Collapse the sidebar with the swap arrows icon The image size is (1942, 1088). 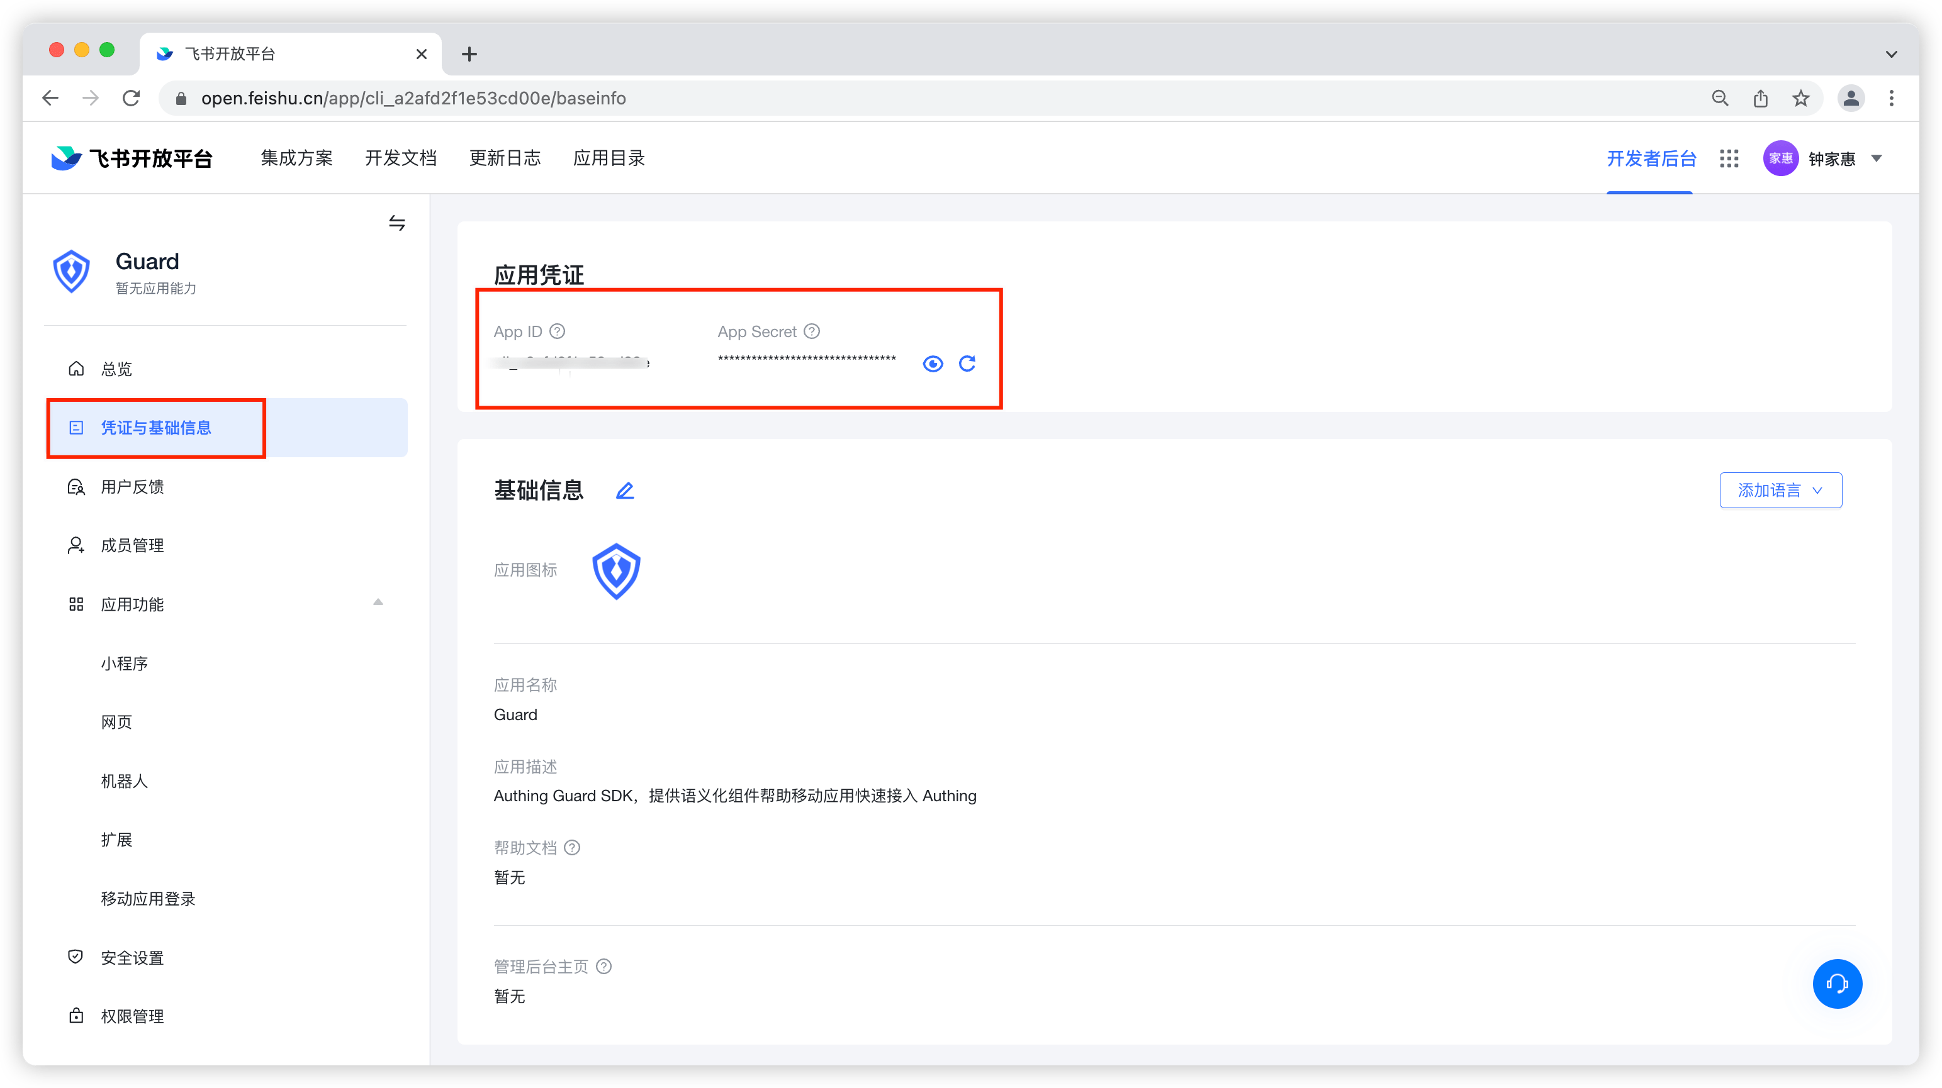(396, 222)
